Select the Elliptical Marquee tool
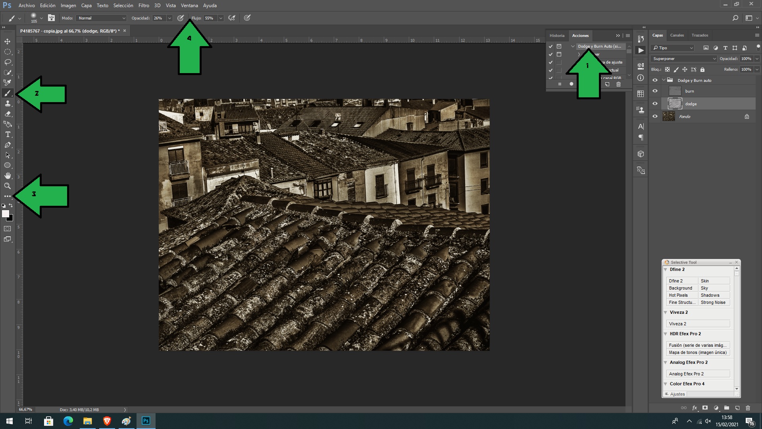 pyautogui.click(x=8, y=52)
